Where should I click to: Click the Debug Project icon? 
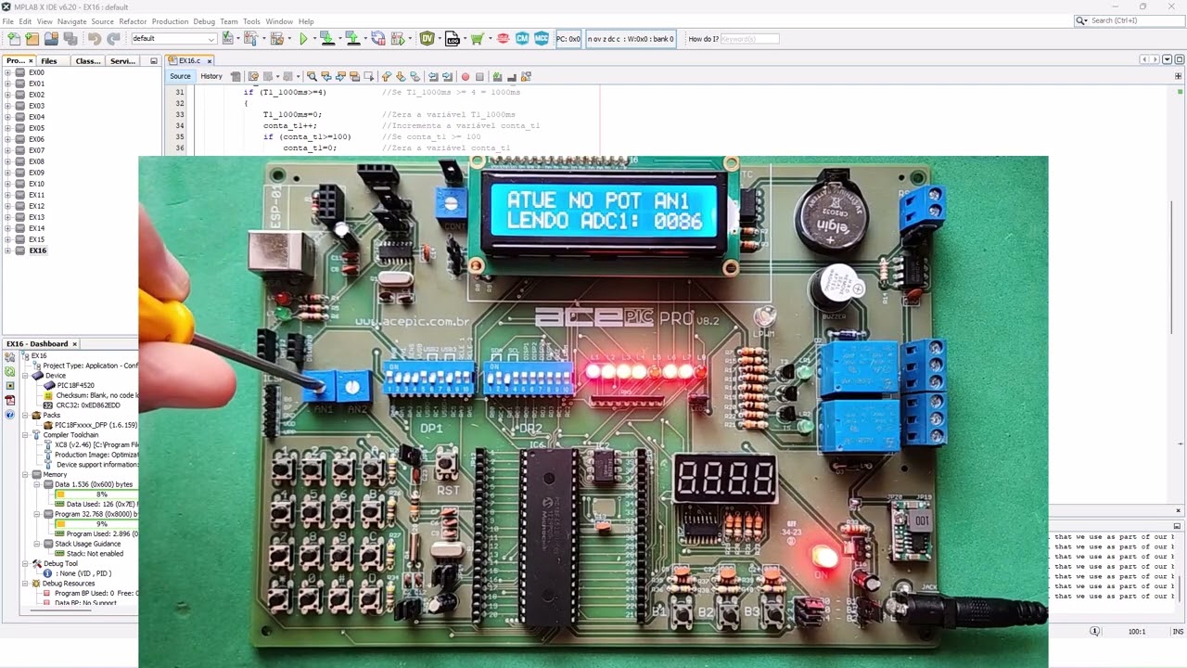(x=399, y=39)
